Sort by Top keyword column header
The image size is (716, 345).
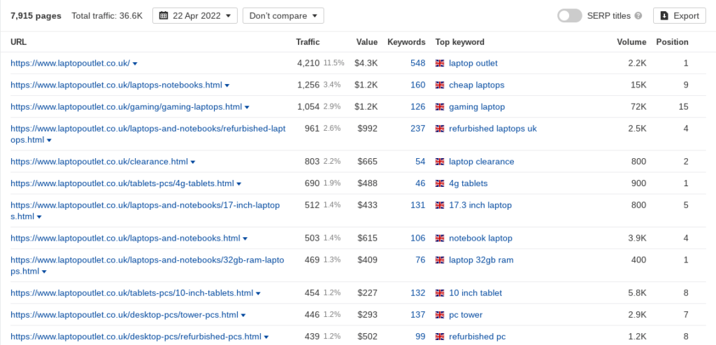(x=460, y=42)
